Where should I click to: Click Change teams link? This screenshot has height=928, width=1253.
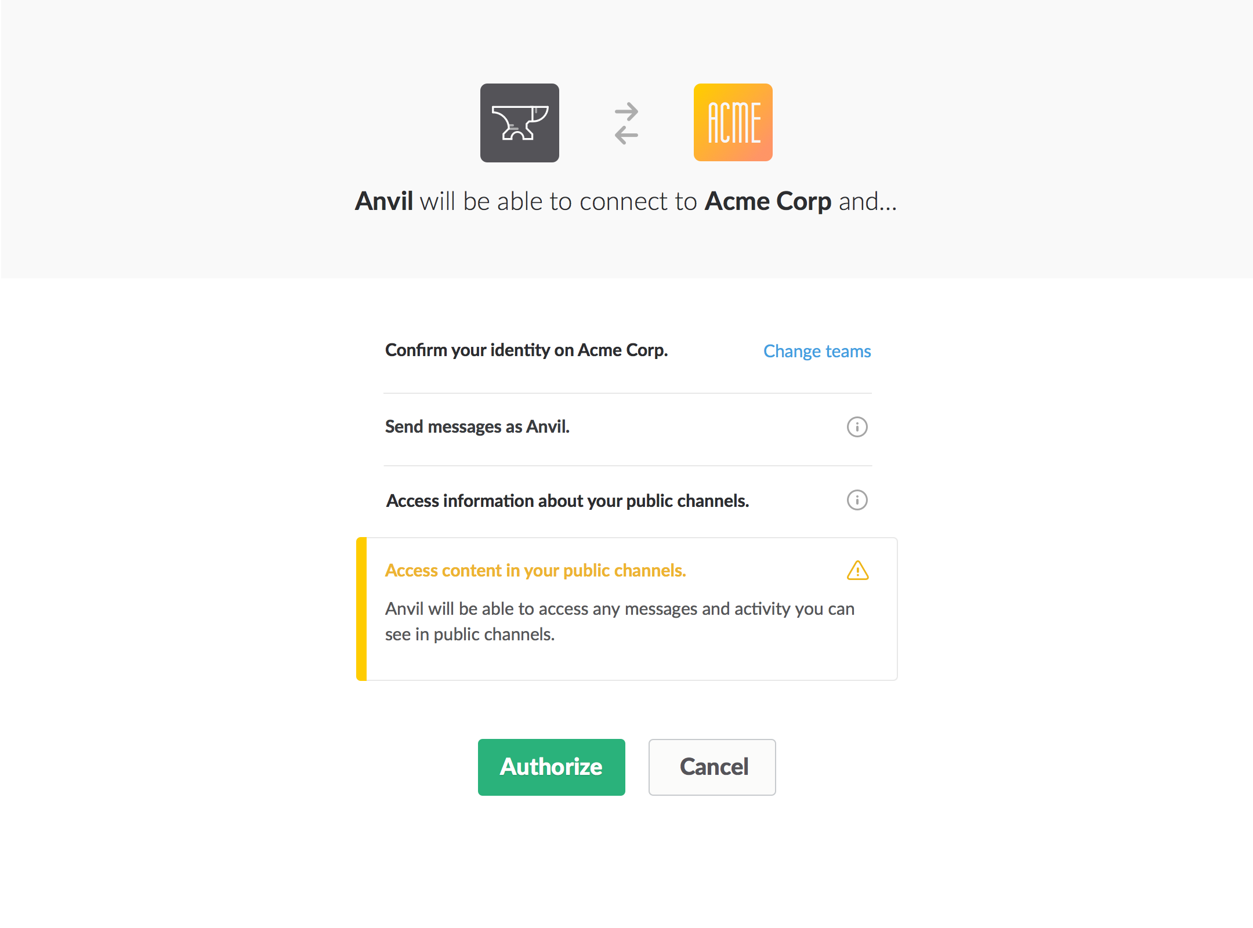tap(817, 350)
